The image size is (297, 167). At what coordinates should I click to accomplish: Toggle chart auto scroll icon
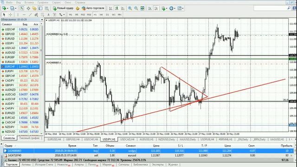pos(150,8)
